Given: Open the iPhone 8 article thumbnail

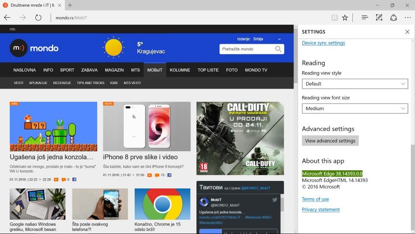Looking at the screenshot, I should click(147, 127).
